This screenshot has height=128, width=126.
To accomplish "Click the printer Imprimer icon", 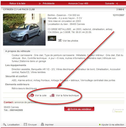I will (43, 124).
